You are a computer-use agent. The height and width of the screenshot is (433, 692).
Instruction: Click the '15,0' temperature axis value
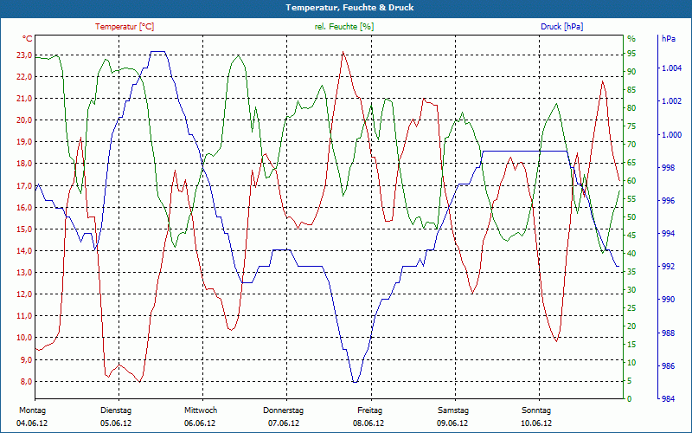click(24, 229)
